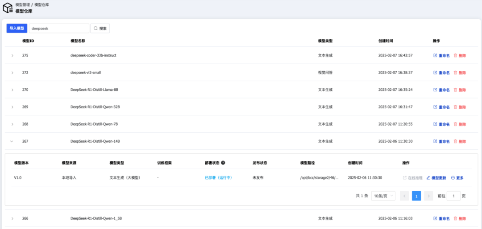Collapse the expanded row for model 267
This screenshot has height=229, width=482.
12,141
